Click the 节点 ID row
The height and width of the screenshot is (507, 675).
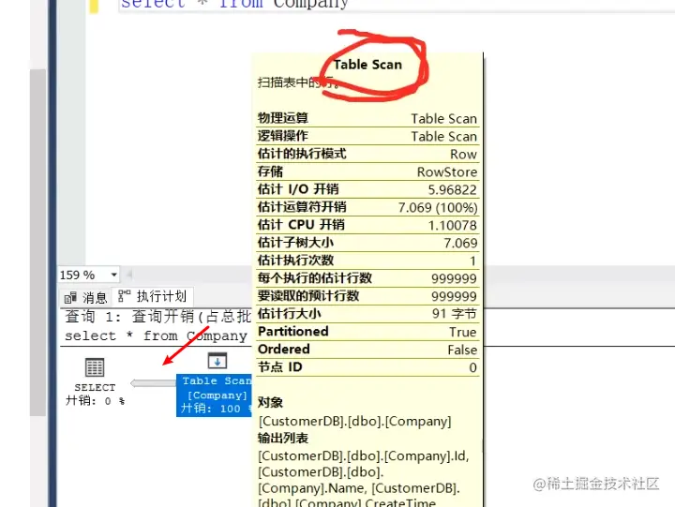click(367, 367)
